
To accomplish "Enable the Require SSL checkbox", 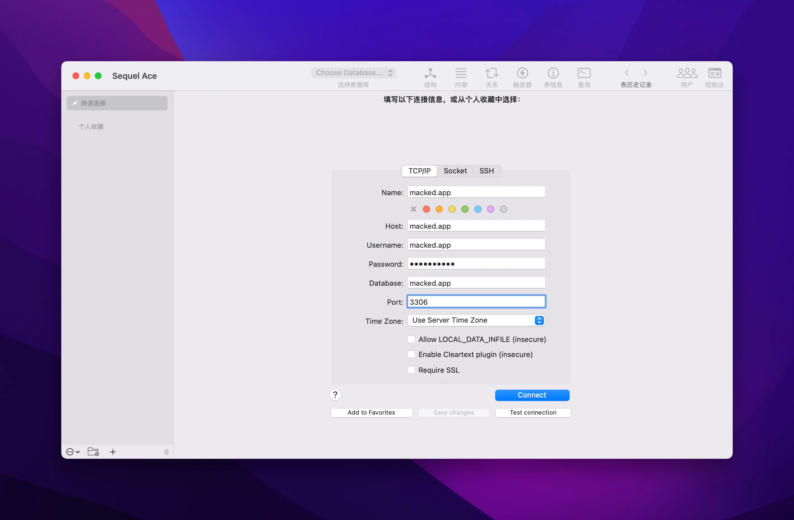I will [411, 370].
